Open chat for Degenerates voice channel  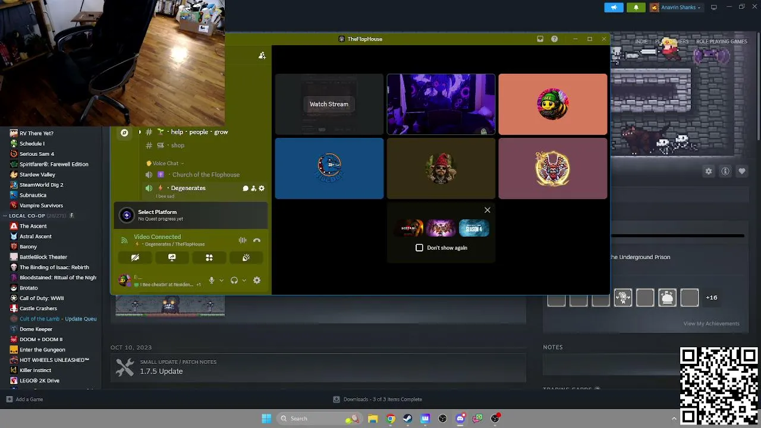click(245, 188)
